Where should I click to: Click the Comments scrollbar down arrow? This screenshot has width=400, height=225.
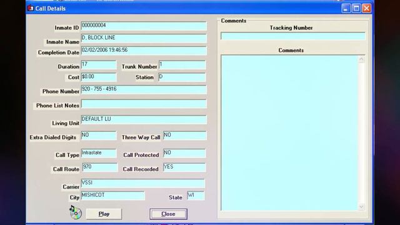tap(361, 207)
